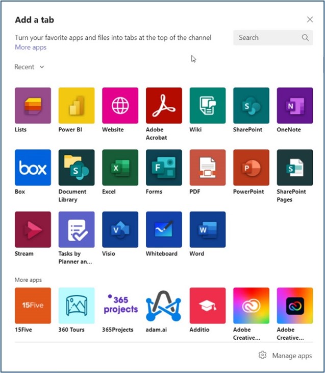
Task: Pick the 360 Tours app icon
Action: 77,306
